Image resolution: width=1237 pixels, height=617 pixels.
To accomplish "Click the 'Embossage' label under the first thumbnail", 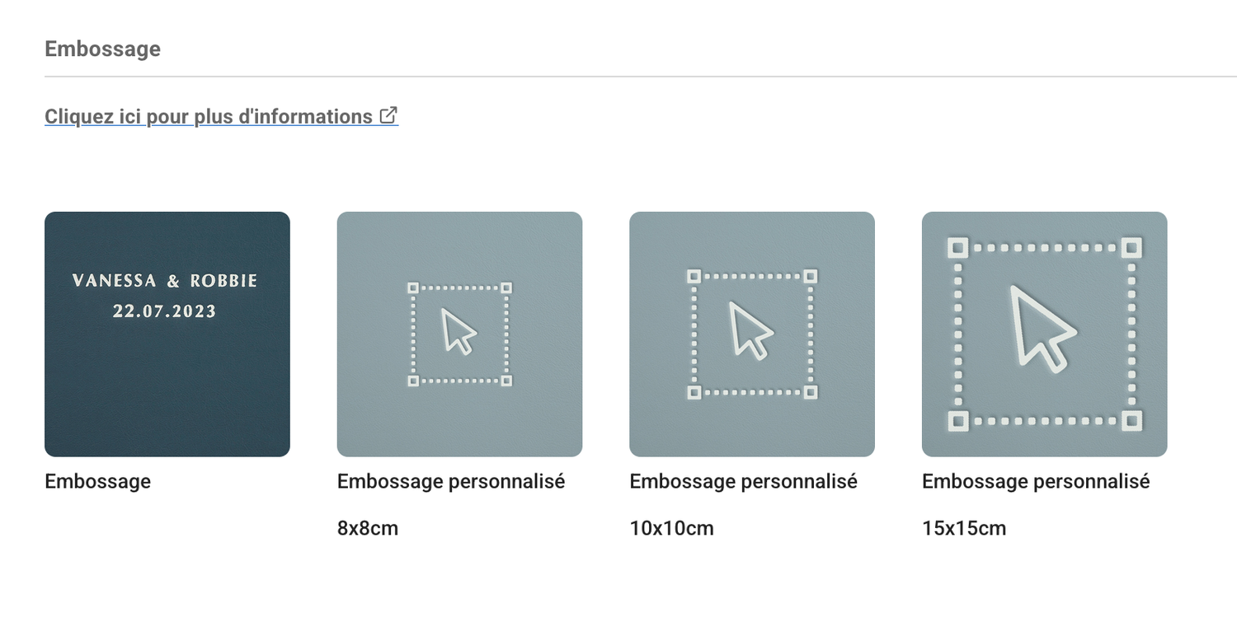I will [97, 481].
